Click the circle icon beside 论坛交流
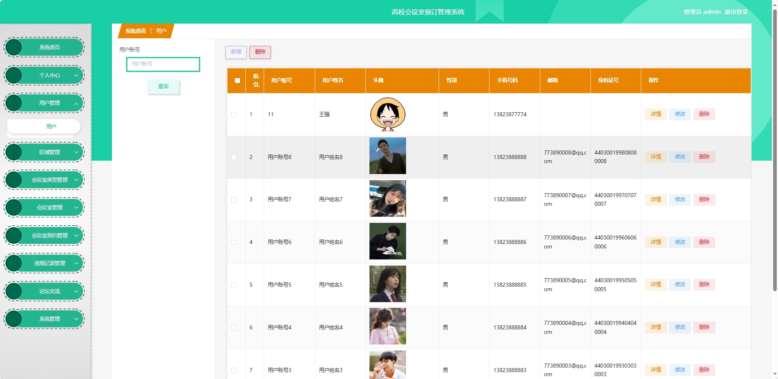This screenshot has width=778, height=379. click(14, 291)
